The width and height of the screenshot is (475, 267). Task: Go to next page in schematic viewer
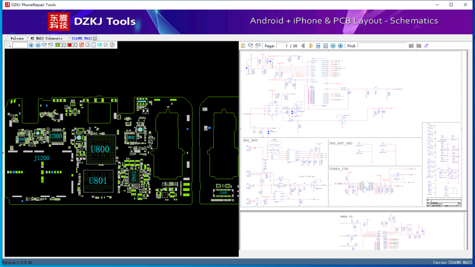[x=311, y=46]
